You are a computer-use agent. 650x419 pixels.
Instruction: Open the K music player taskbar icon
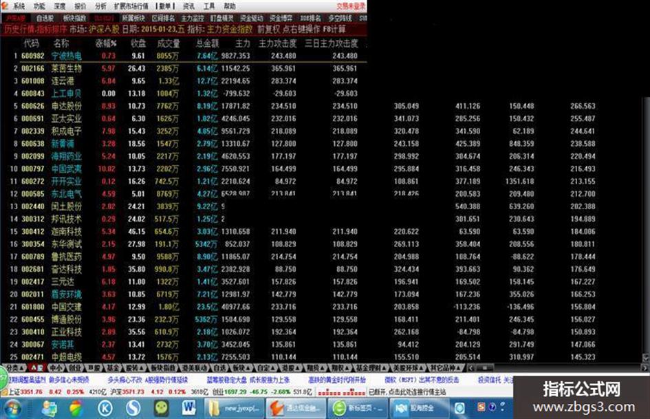[x=105, y=409]
